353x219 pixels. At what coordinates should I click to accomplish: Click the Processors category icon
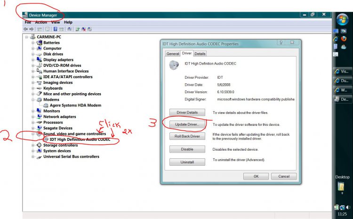[x=40, y=122]
